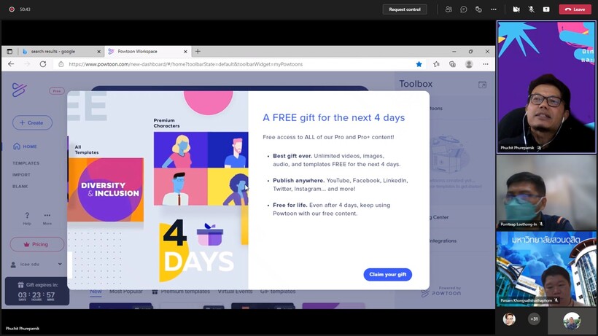Click the recording indicator icon
This screenshot has height=336, width=598.
tap(12, 9)
